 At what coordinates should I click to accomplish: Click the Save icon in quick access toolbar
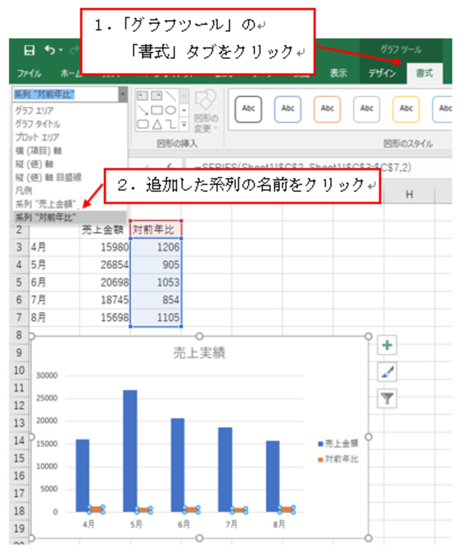pyautogui.click(x=29, y=50)
